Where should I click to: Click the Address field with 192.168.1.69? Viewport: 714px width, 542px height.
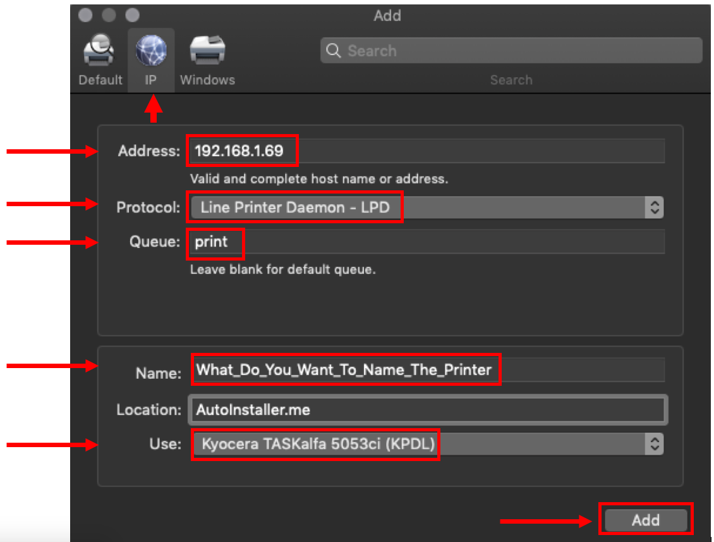(x=427, y=152)
